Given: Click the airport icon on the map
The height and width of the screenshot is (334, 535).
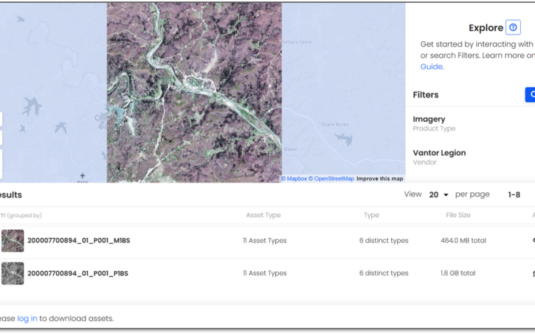Looking at the screenshot, I should tap(82, 176).
